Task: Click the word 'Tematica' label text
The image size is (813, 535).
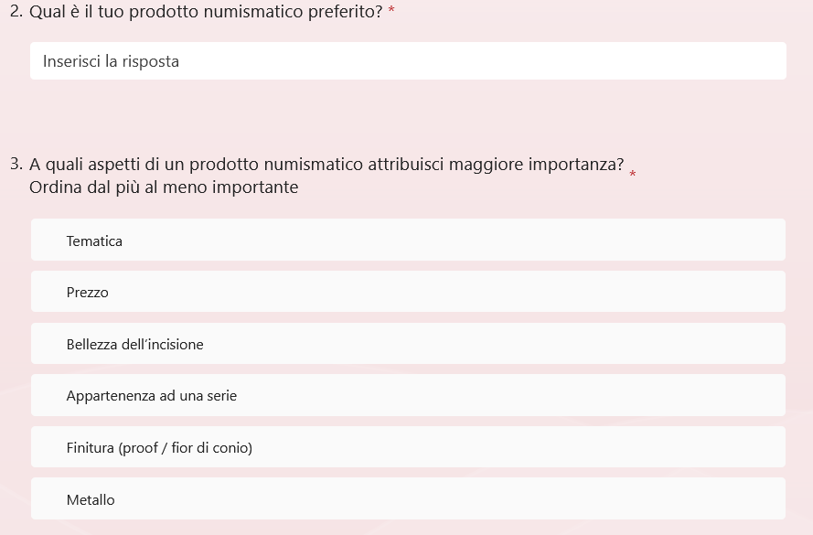Action: click(94, 241)
